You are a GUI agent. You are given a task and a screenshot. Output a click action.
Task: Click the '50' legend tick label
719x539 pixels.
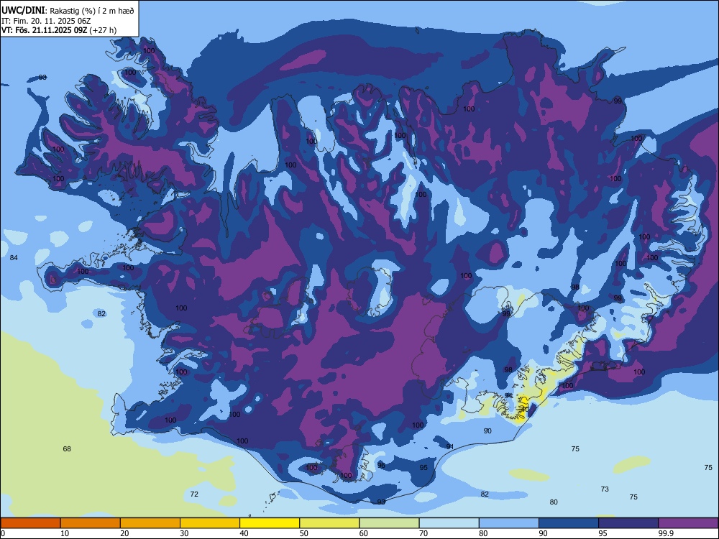[x=303, y=533]
